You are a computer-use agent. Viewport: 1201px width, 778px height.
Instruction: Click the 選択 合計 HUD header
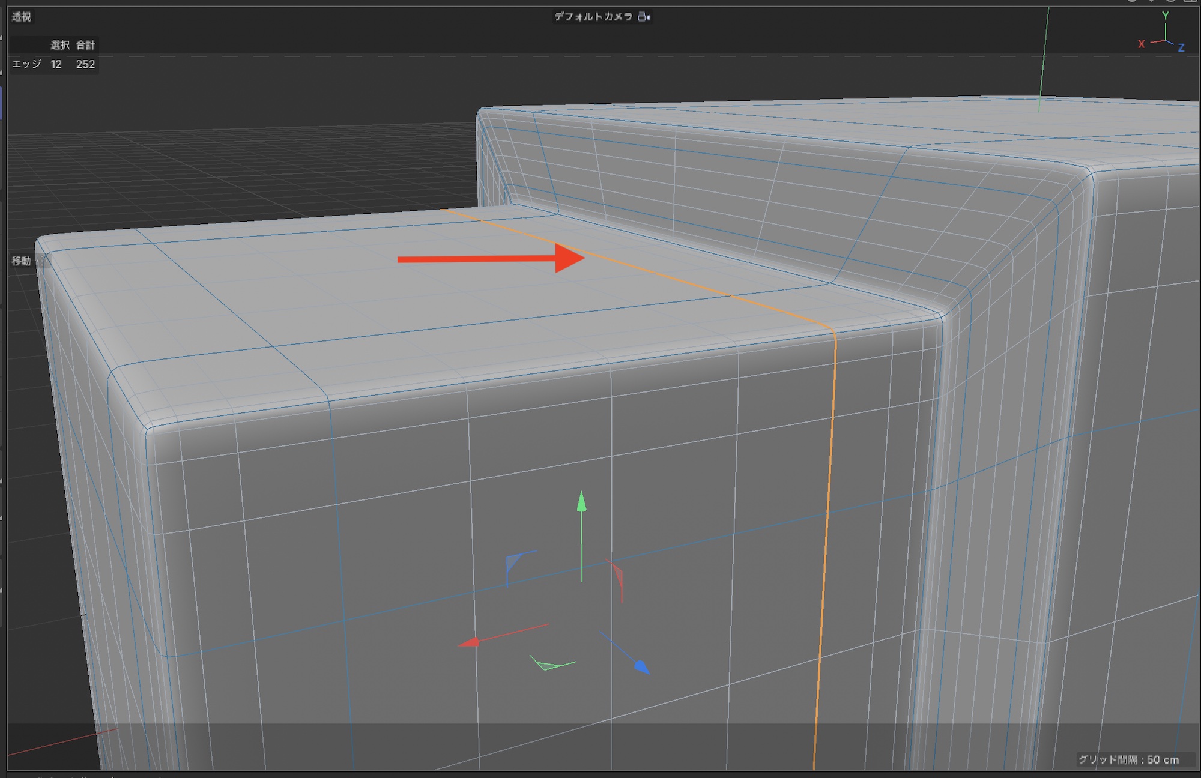pos(72,45)
